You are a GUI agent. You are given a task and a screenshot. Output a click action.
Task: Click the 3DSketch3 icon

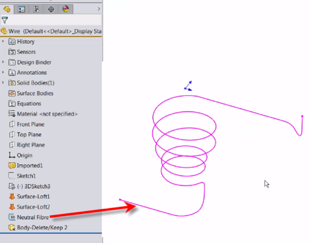coord(12,186)
